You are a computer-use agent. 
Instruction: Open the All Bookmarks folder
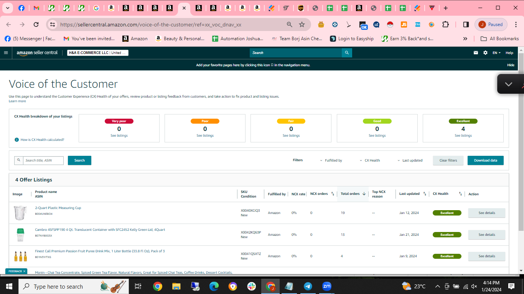[499, 39]
